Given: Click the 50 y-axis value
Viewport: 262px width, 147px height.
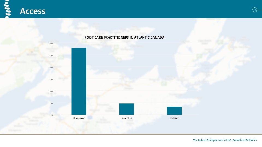Looking at the screenshot, I should [x=52, y=103].
